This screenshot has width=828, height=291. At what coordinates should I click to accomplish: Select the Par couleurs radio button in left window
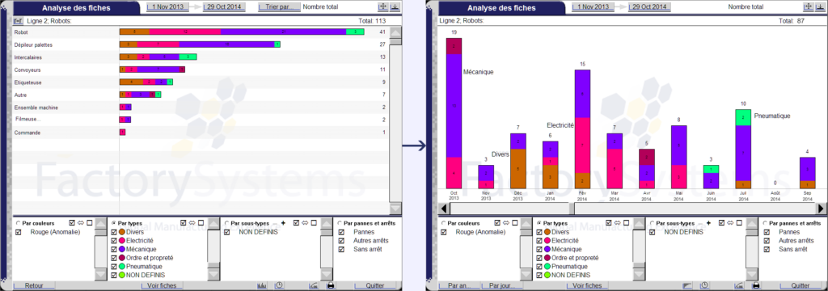[x=19, y=223]
